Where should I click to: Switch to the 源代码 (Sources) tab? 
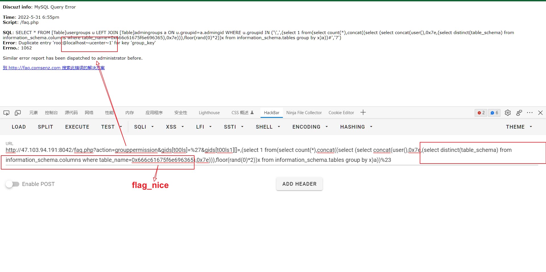71,113
